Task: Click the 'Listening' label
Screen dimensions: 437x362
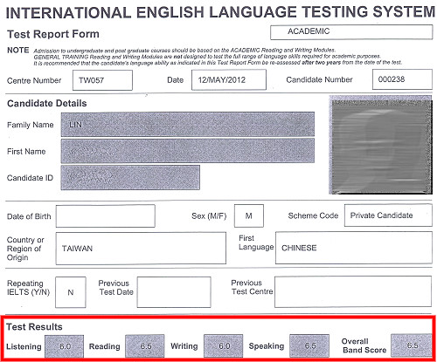Action: (24, 346)
